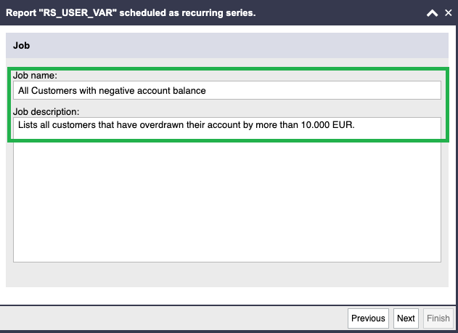The image size is (458, 333).
Task: Click the dialog title mentioning RS_USER_VAR
Action: (131, 13)
